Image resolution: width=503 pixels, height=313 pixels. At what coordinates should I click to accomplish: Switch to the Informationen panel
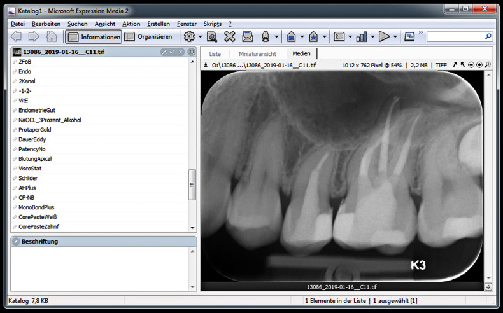94,37
